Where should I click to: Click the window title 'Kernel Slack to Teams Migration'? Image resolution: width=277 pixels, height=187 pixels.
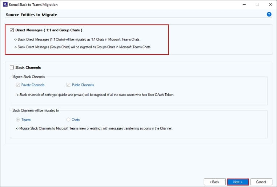33,5
